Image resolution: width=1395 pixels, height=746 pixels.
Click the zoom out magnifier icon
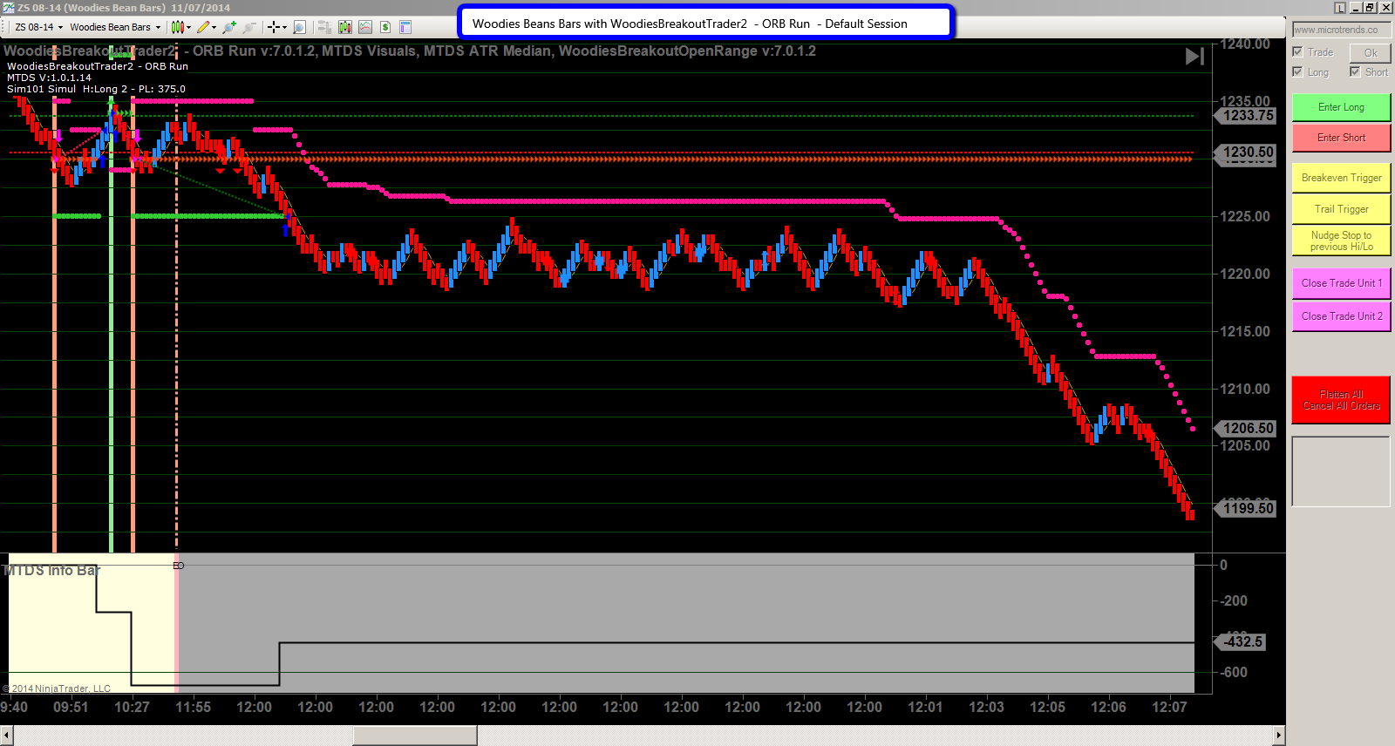pyautogui.click(x=248, y=27)
